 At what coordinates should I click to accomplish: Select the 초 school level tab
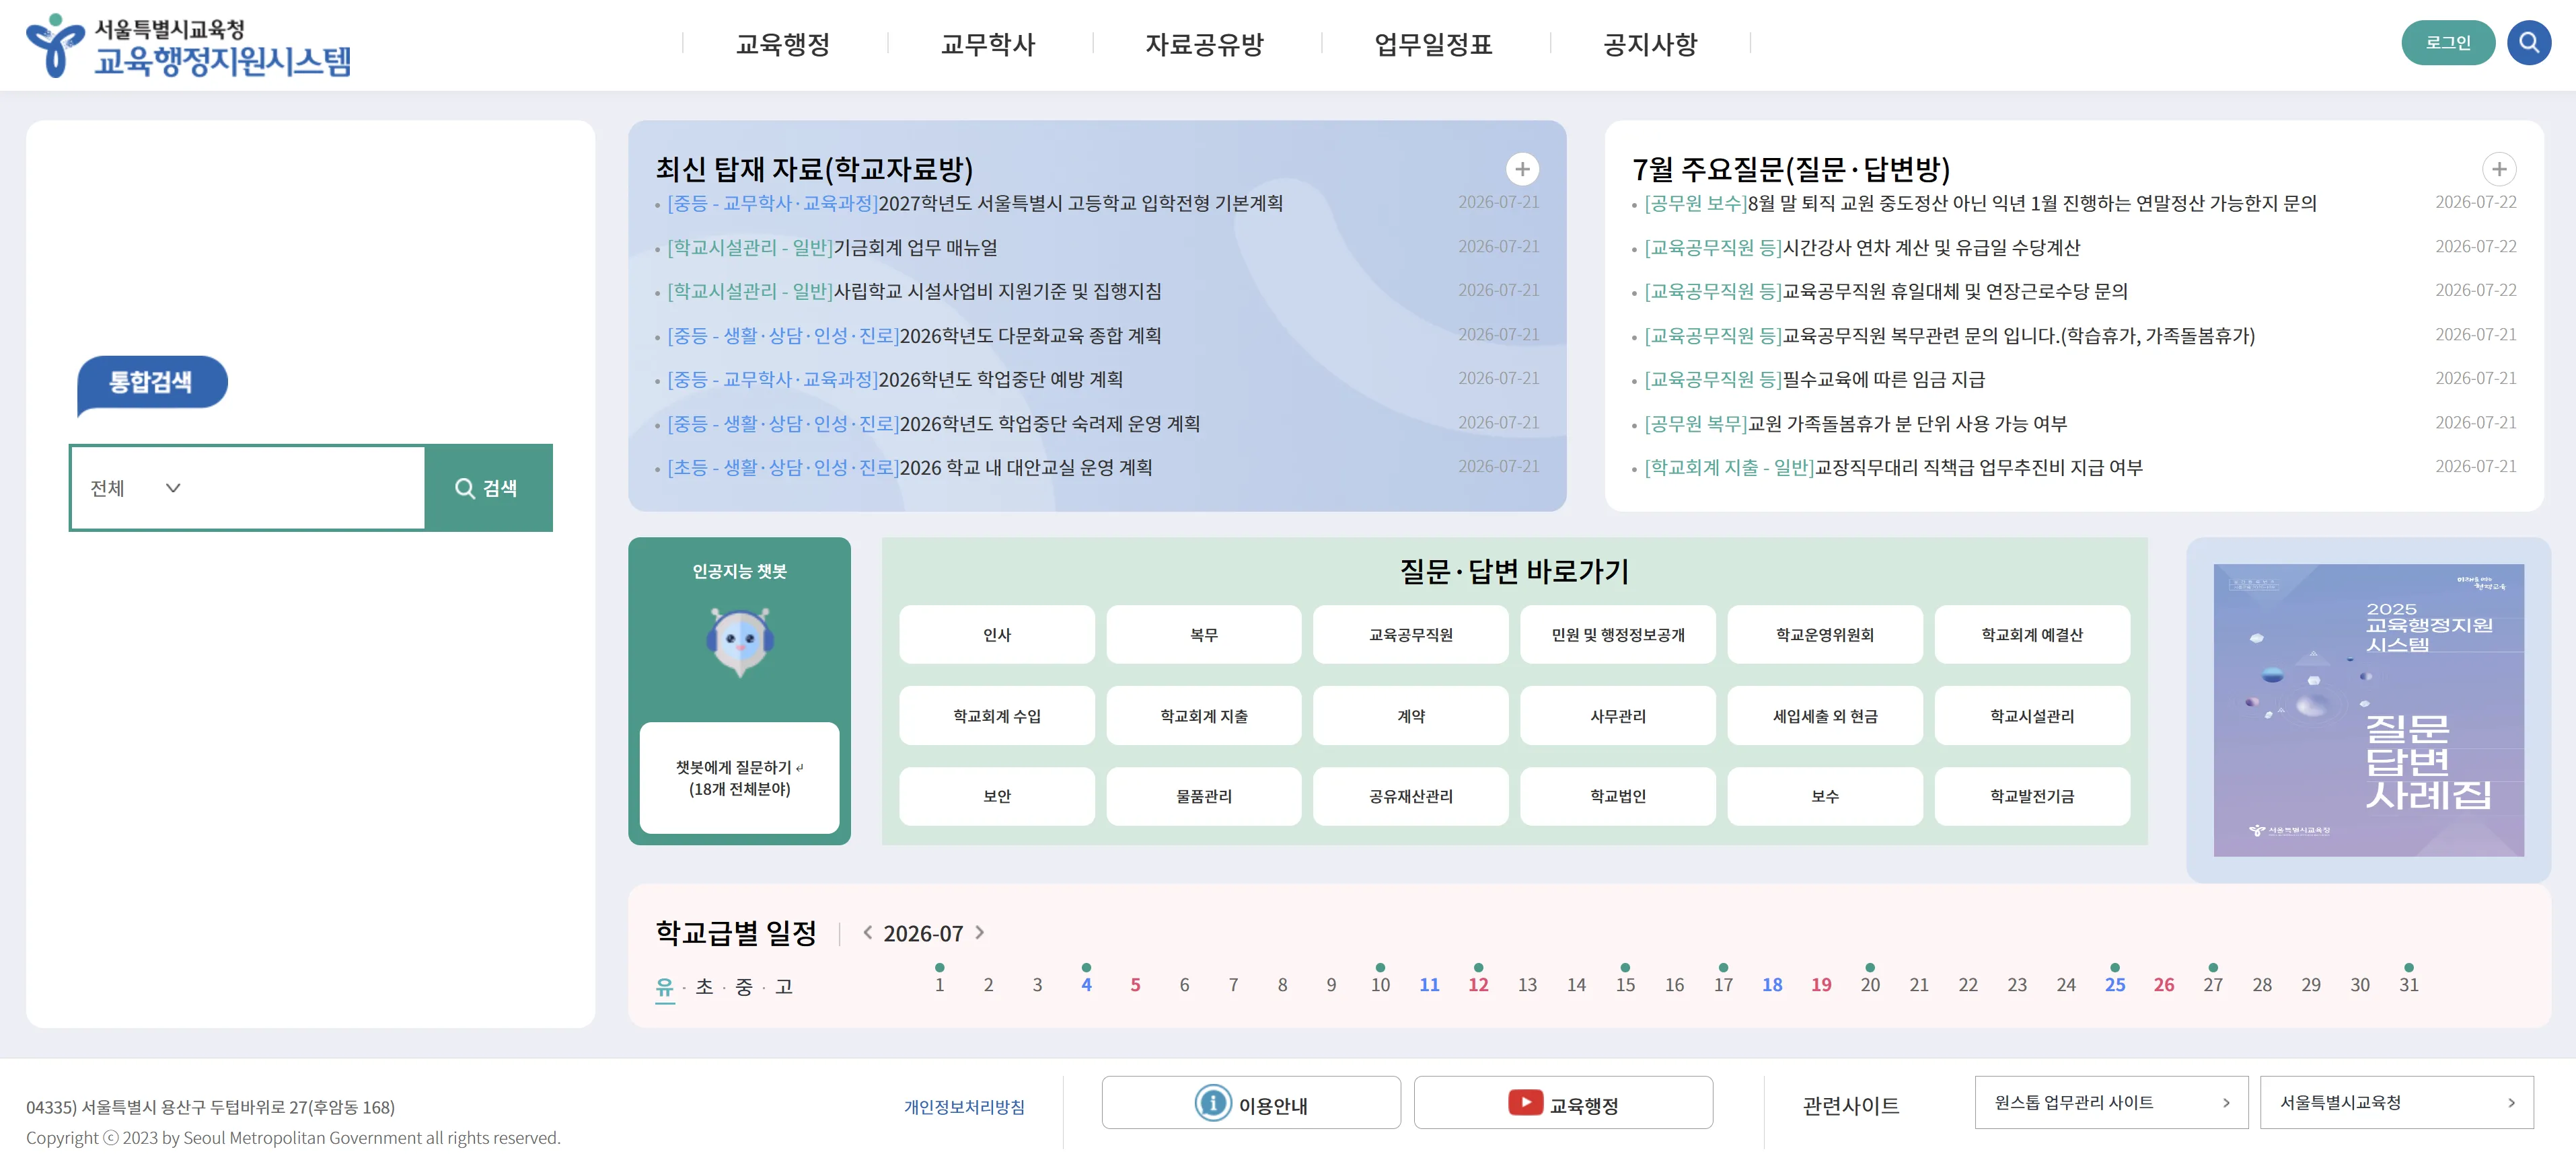pyautogui.click(x=704, y=987)
